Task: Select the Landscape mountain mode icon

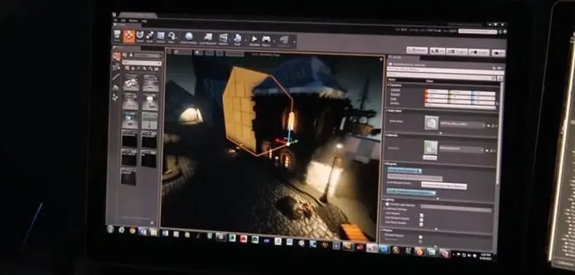Action: (115, 87)
